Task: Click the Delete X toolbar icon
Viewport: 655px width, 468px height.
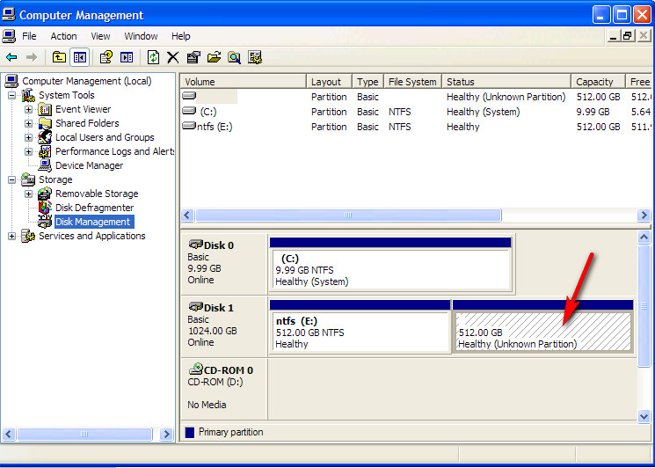Action: (x=172, y=57)
